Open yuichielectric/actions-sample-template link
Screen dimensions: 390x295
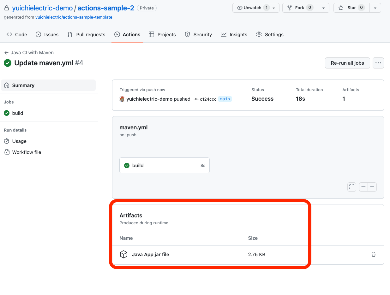74,17
